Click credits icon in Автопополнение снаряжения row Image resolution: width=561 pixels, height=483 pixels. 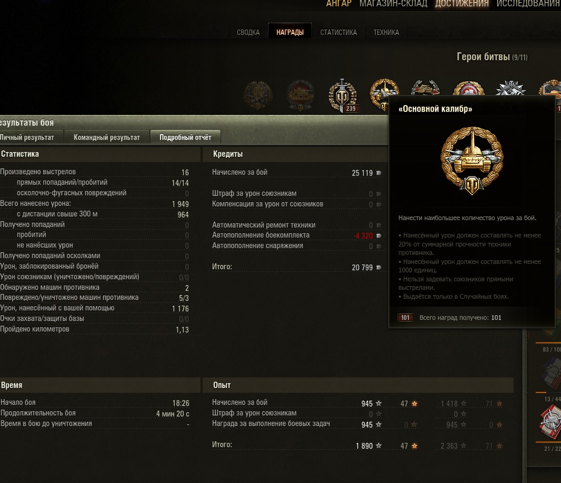coord(378,246)
